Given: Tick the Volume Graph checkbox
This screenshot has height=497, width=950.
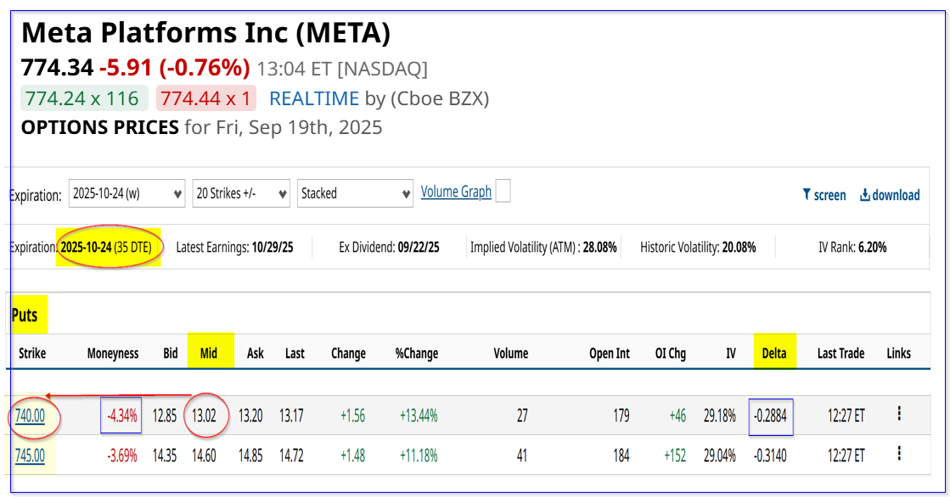Looking at the screenshot, I should pos(503,192).
